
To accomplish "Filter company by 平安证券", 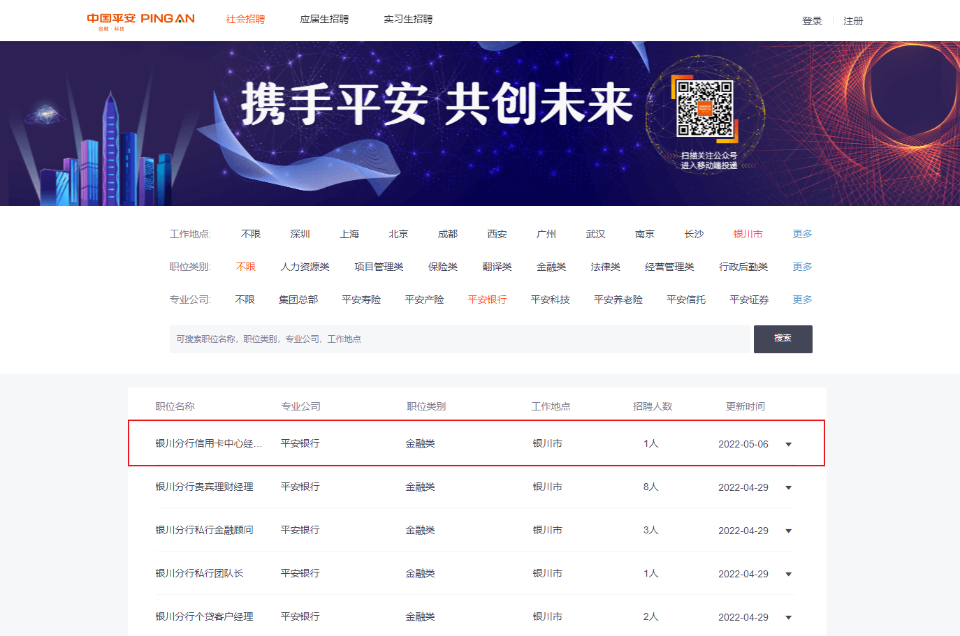I will tap(749, 299).
